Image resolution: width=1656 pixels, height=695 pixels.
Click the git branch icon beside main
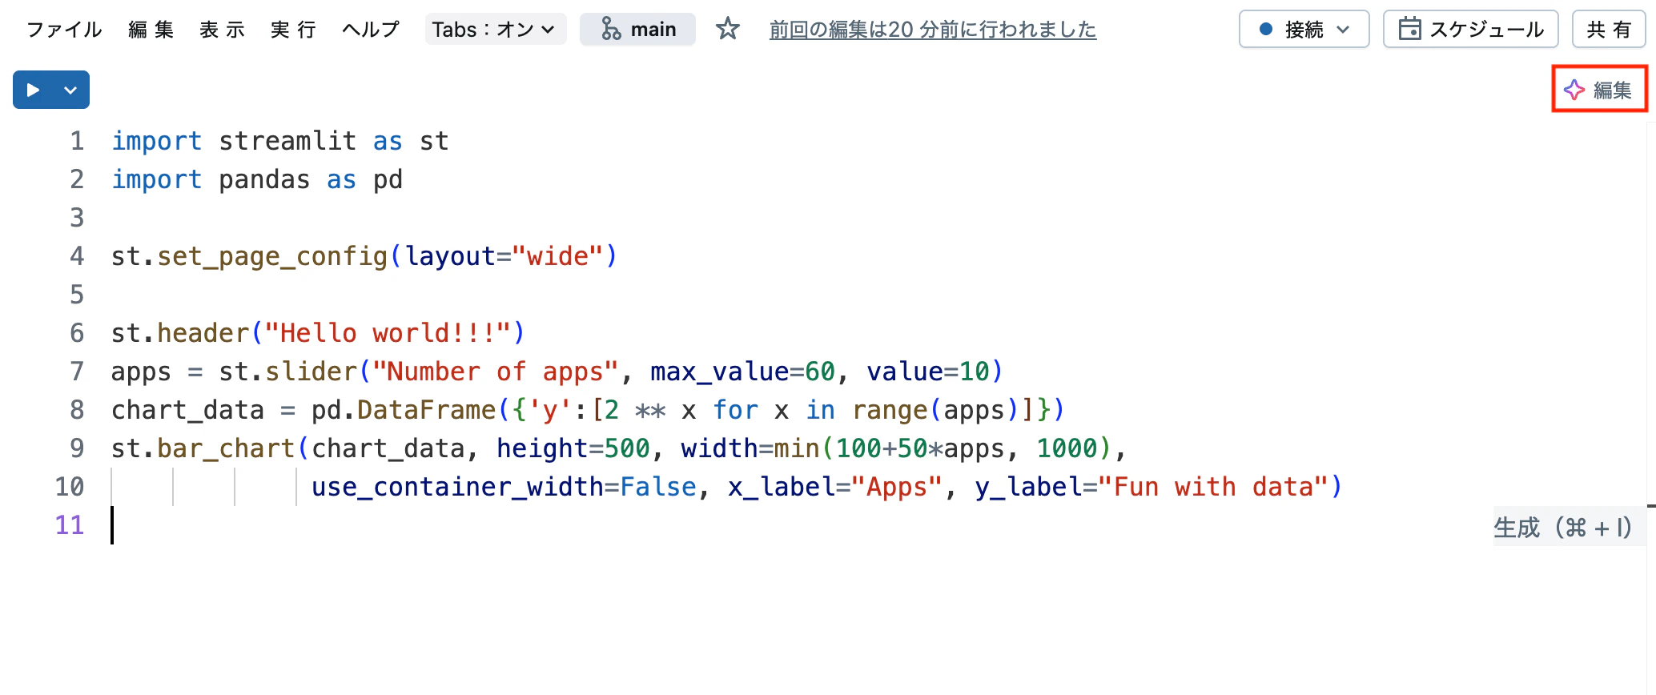[x=611, y=30]
